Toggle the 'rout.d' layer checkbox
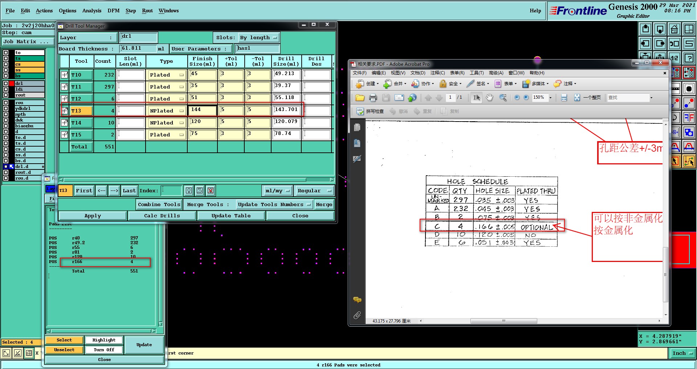The width and height of the screenshot is (697, 369). tap(5, 172)
